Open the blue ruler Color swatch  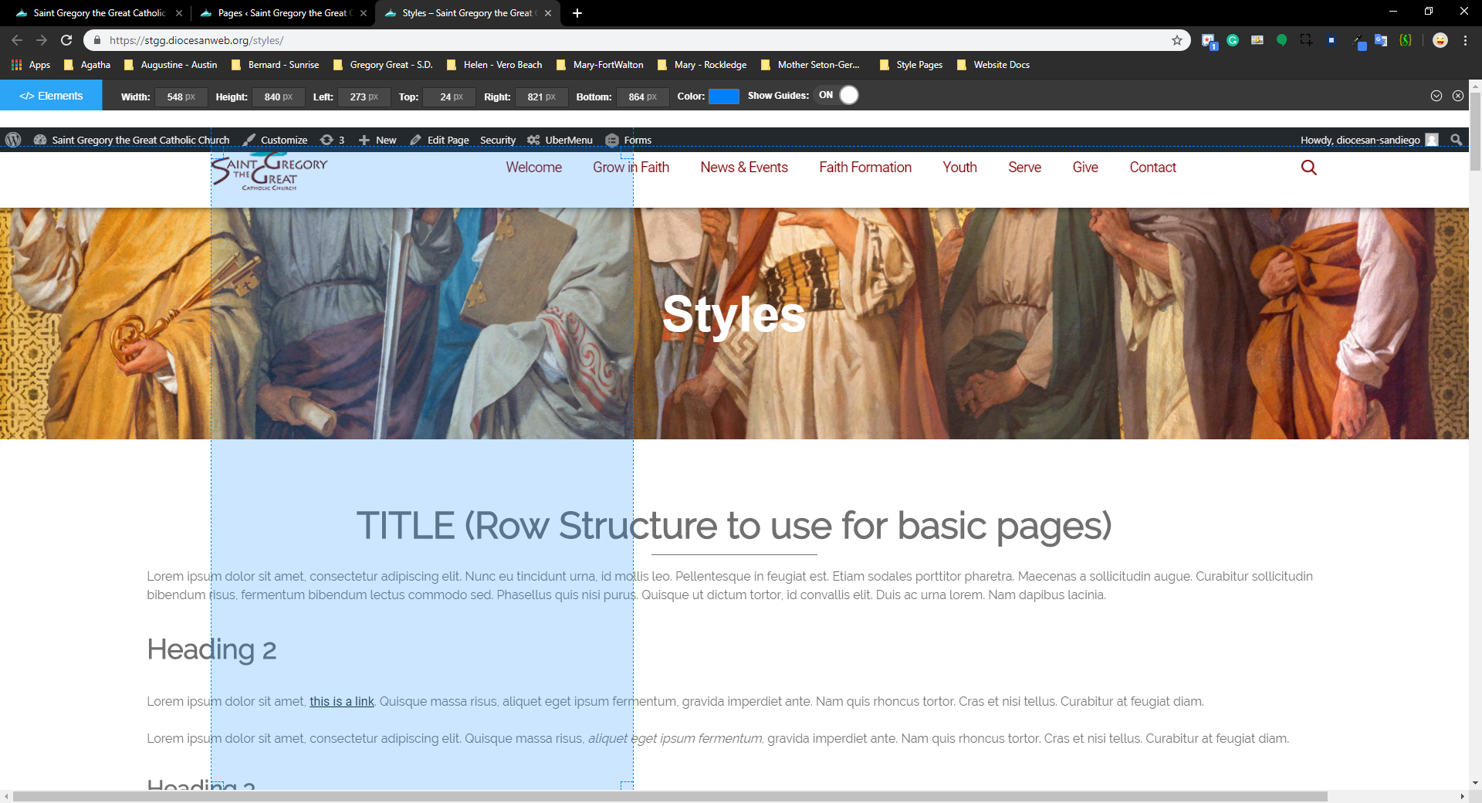[723, 96]
